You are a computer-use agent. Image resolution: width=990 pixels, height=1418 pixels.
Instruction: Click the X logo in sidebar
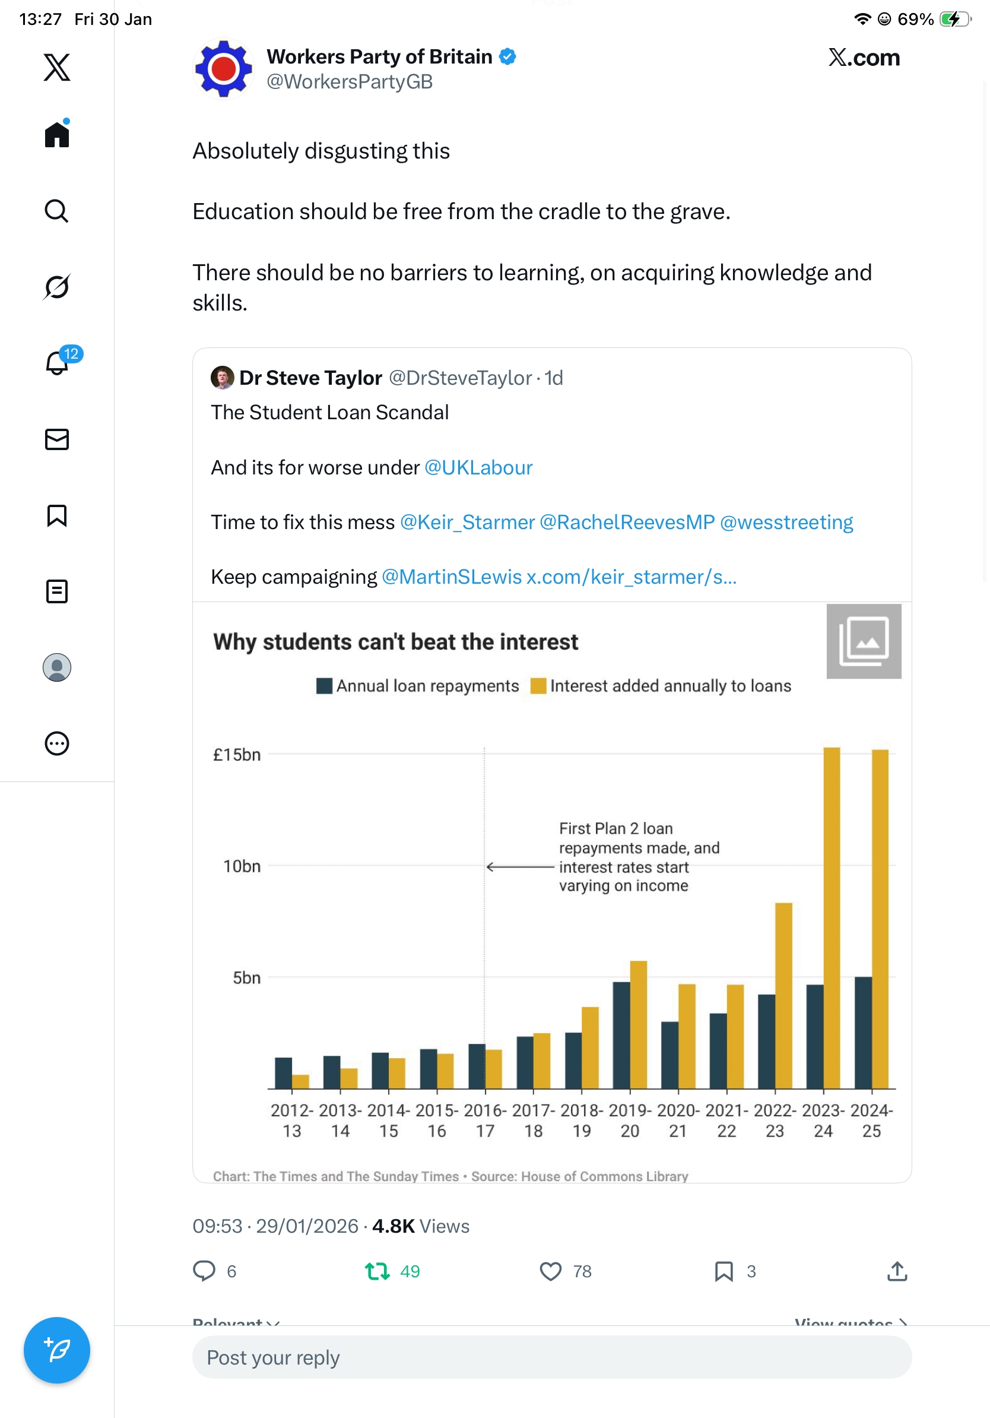57,67
